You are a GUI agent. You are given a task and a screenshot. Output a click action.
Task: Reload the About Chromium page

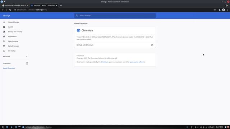point(10,10)
